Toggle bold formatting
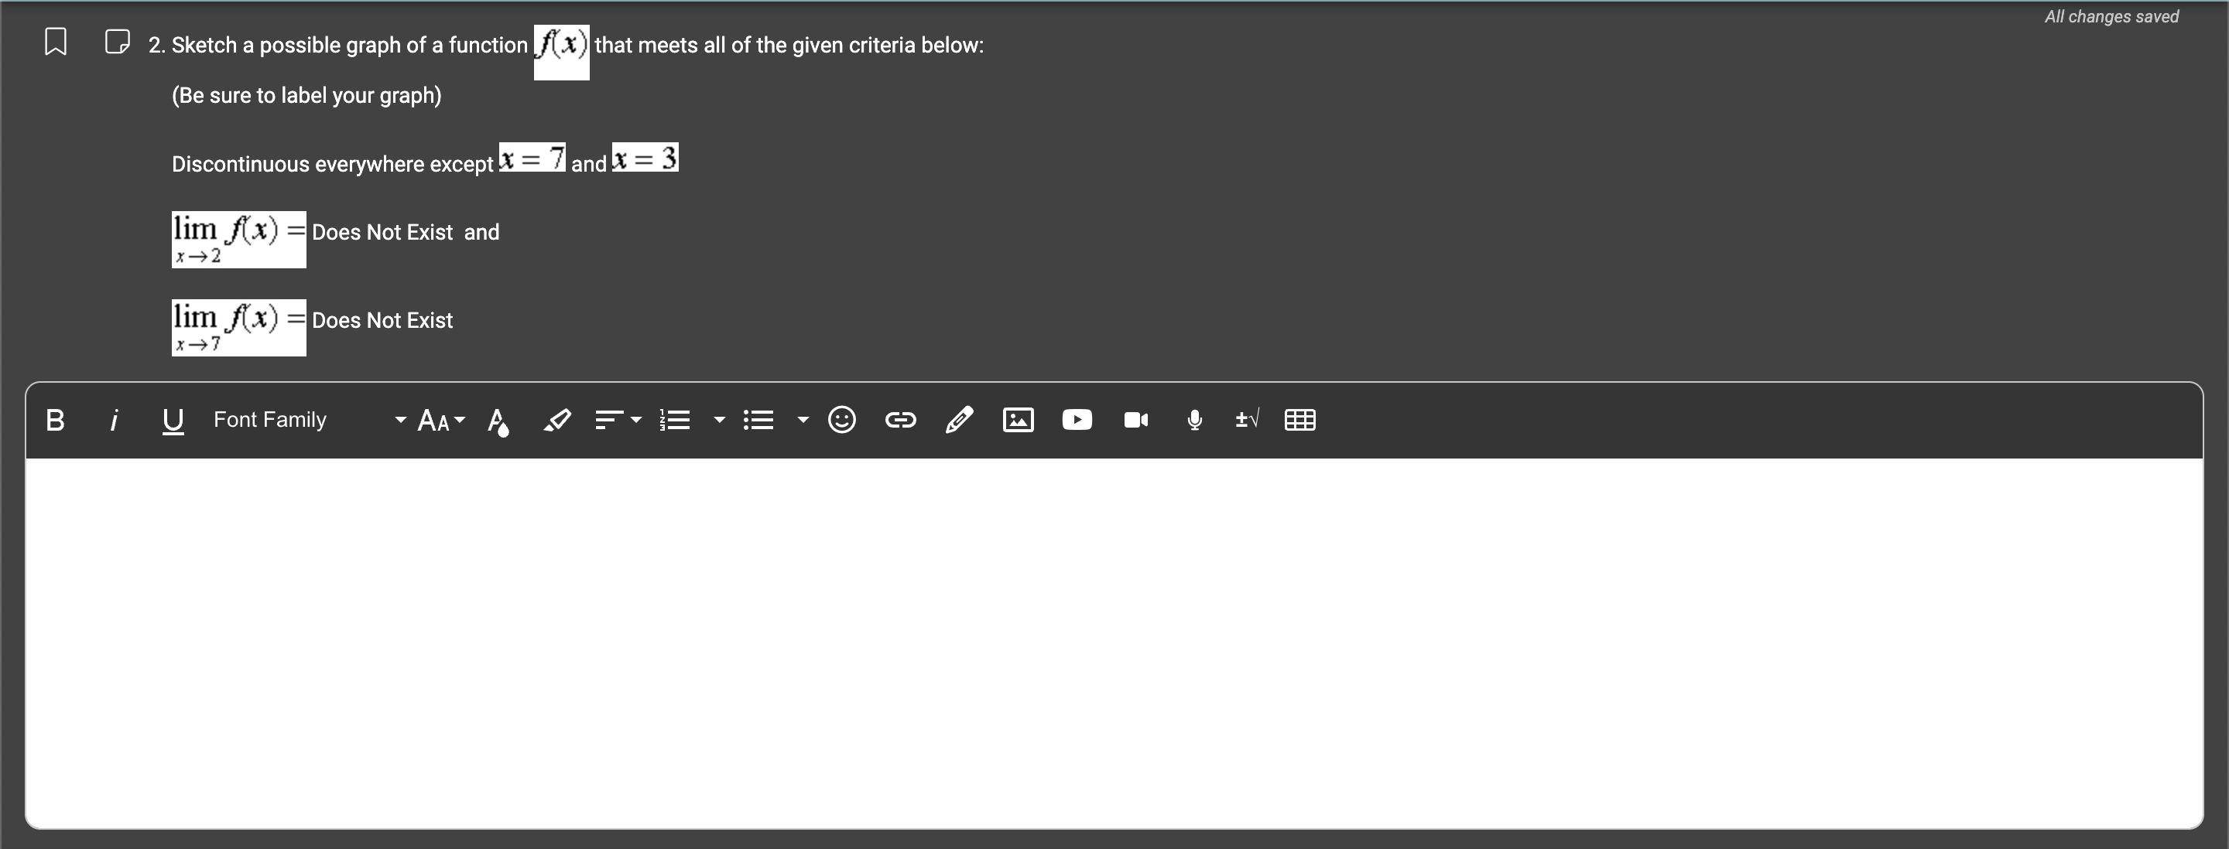 (x=54, y=420)
